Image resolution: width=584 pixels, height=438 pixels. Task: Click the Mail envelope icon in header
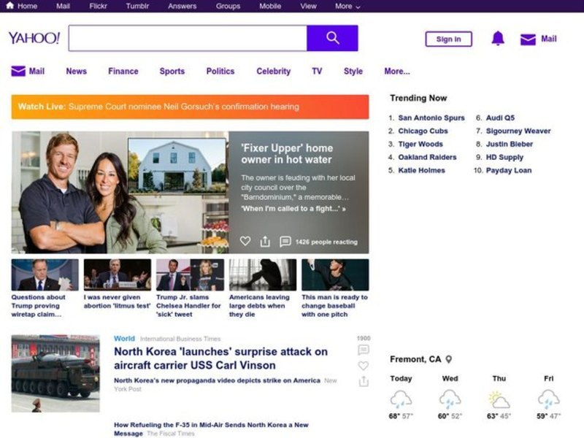[x=528, y=39]
